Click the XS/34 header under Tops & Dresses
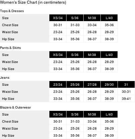This screenshot has height=139, width=135. pyautogui.click(x=58, y=18)
